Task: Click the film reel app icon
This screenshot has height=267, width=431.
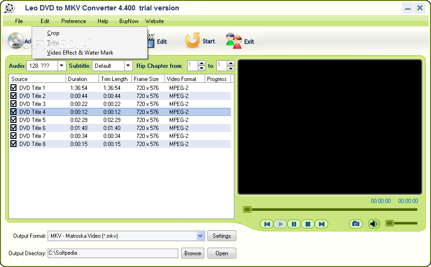Action: point(9,8)
